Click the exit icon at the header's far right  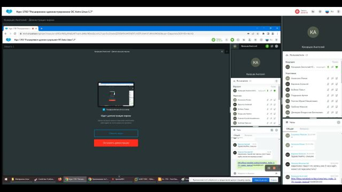click(339, 12)
